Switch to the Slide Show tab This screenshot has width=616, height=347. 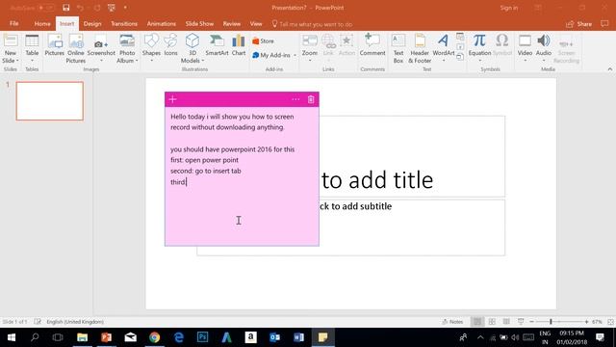pos(199,23)
